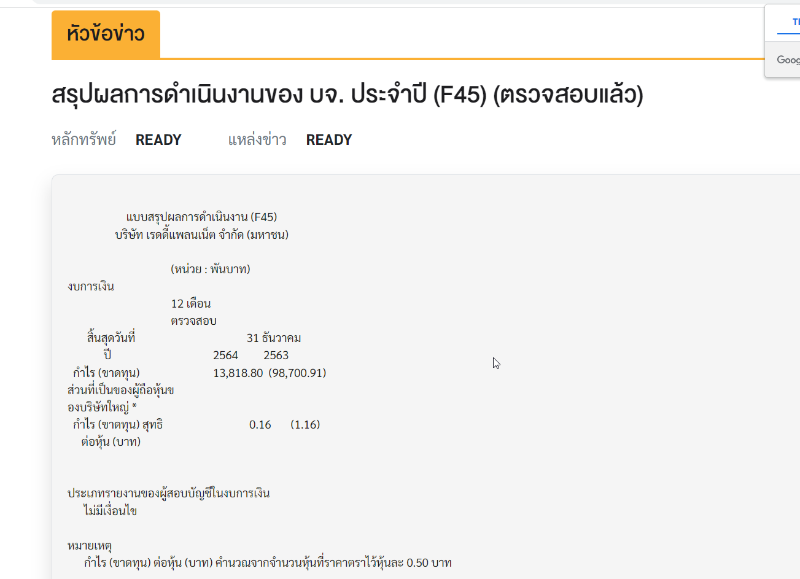Click the line ส่วนที่เป็นของผู้ถือหุ้นข
Screen dimensions: 800x579
[121, 390]
